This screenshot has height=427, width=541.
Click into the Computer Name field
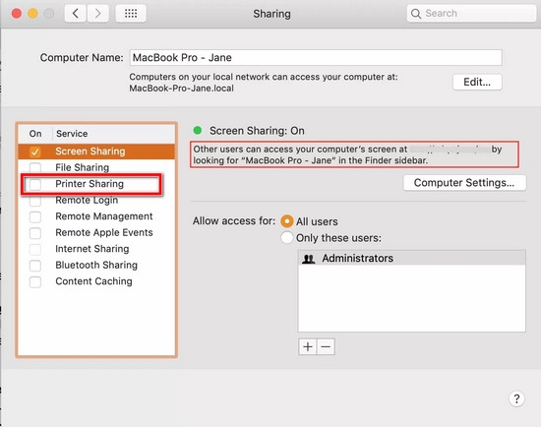(x=316, y=57)
